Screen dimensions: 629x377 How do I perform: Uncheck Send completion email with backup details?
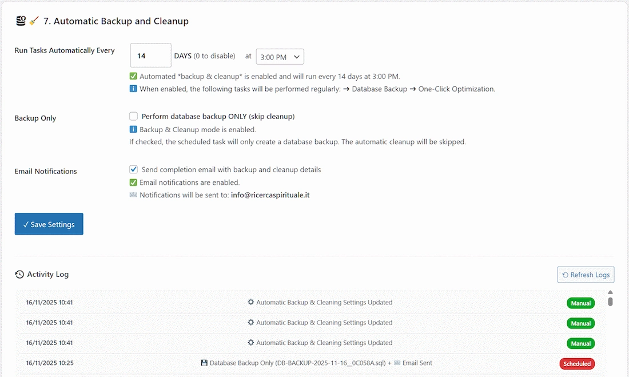tap(133, 169)
